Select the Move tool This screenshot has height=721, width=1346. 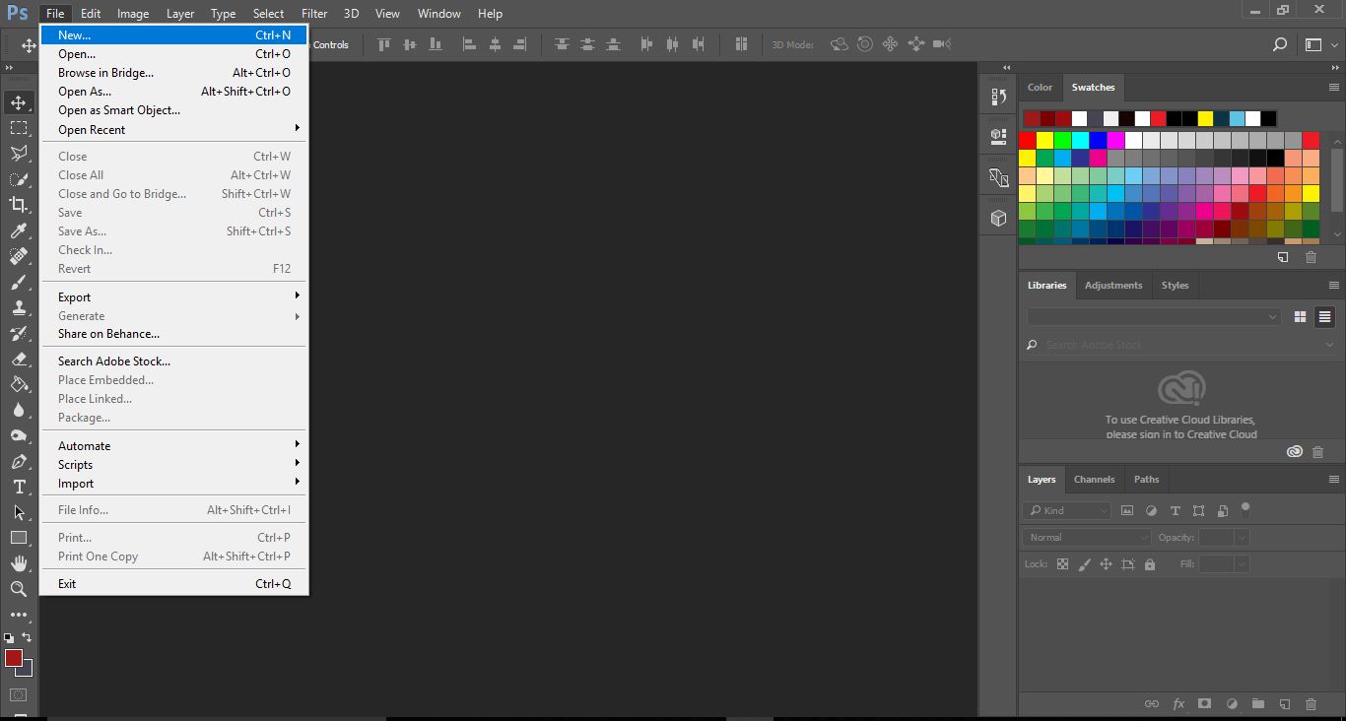click(x=18, y=101)
